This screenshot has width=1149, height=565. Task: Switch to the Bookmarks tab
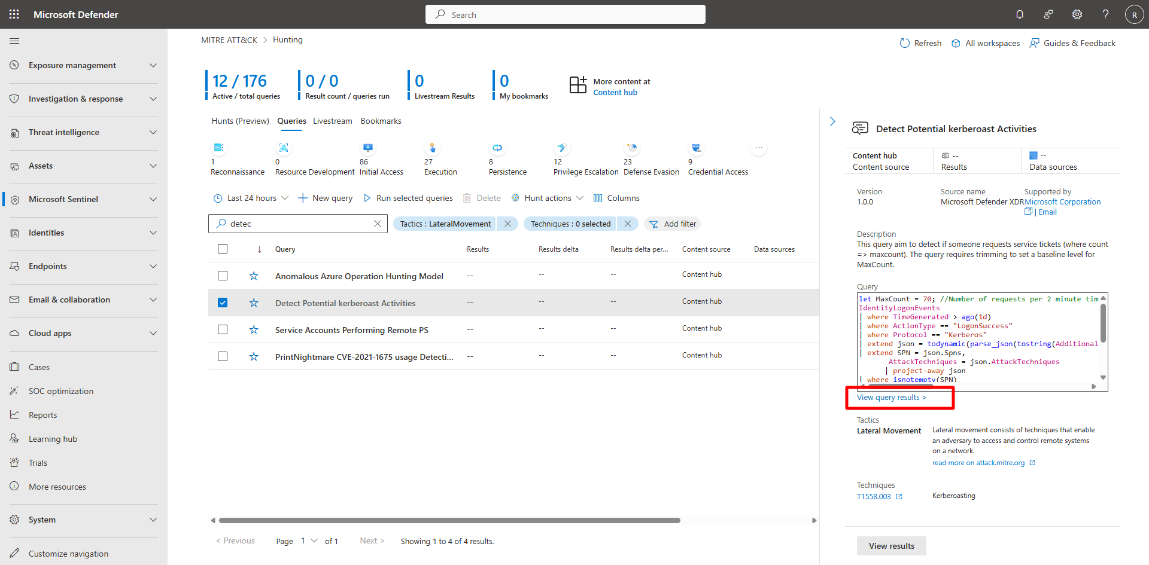[381, 121]
